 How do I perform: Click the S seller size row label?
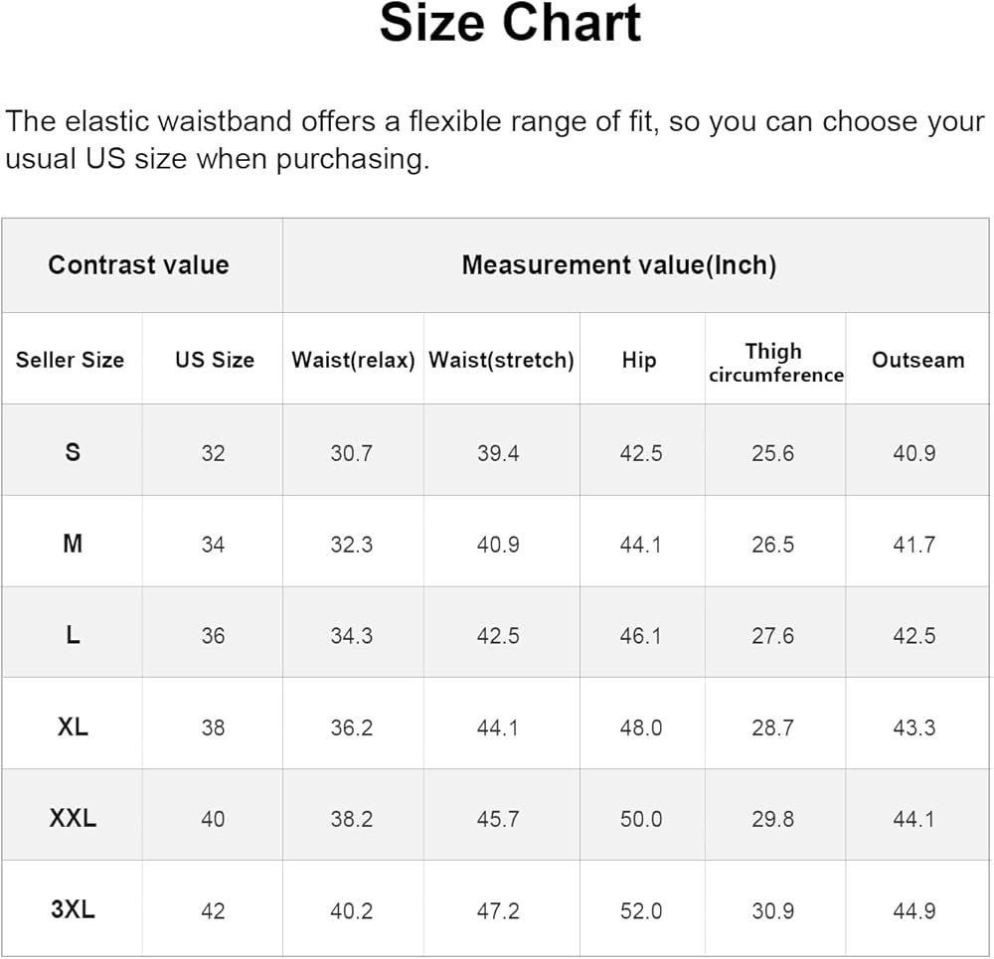pos(73,452)
